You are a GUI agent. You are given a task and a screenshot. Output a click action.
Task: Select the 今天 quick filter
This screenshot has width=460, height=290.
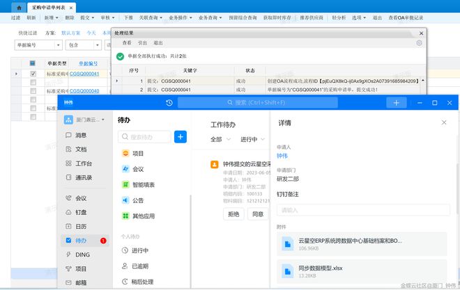click(x=91, y=33)
